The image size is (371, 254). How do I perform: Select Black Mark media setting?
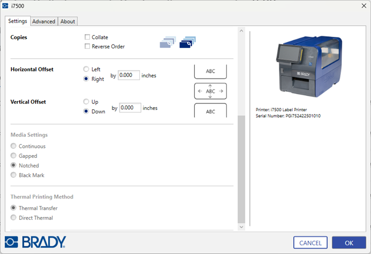click(x=14, y=175)
